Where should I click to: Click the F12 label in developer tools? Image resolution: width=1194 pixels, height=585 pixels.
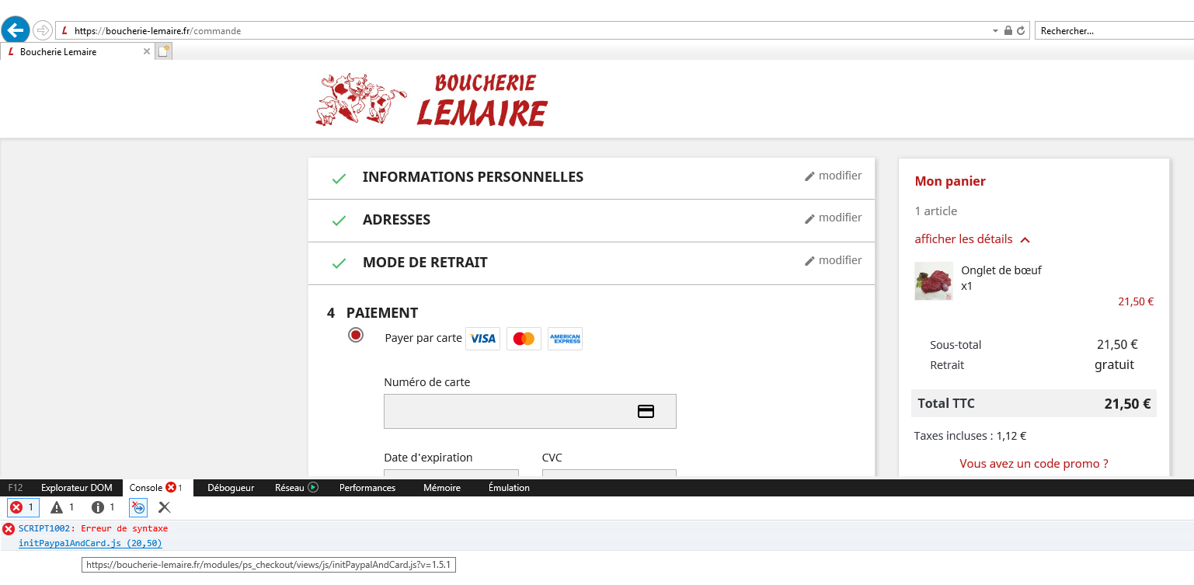click(15, 488)
